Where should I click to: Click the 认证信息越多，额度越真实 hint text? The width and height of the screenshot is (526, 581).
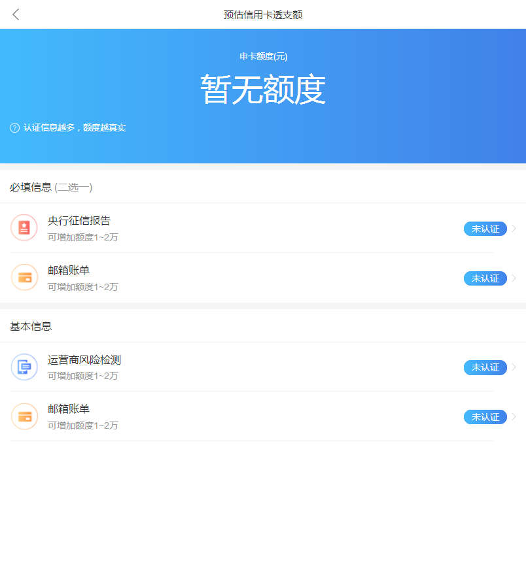click(x=75, y=128)
